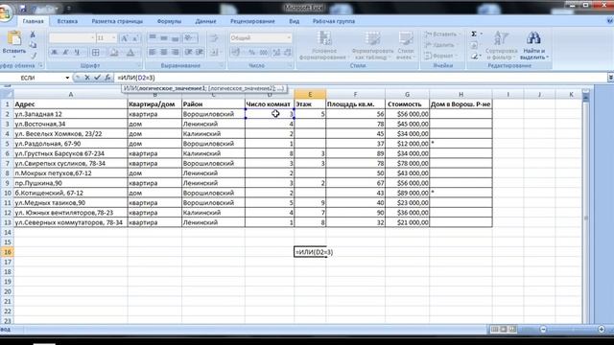614x345 pixels.
Task: Click the Wrap Text icon
Action: coord(214,38)
